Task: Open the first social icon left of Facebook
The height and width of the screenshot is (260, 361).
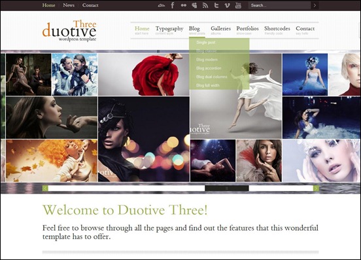Action: point(162,5)
